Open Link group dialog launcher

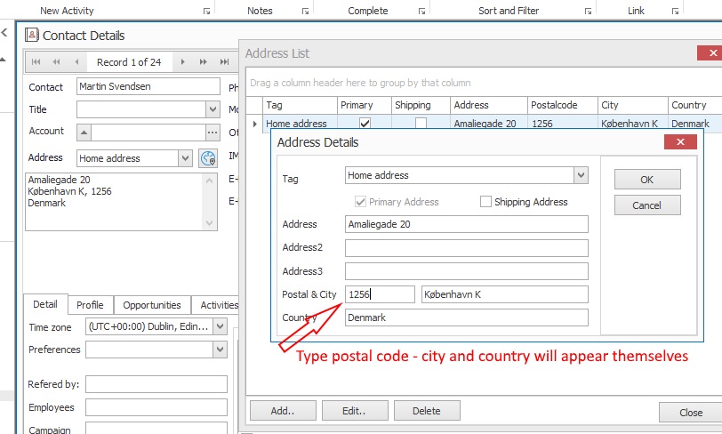coord(675,11)
